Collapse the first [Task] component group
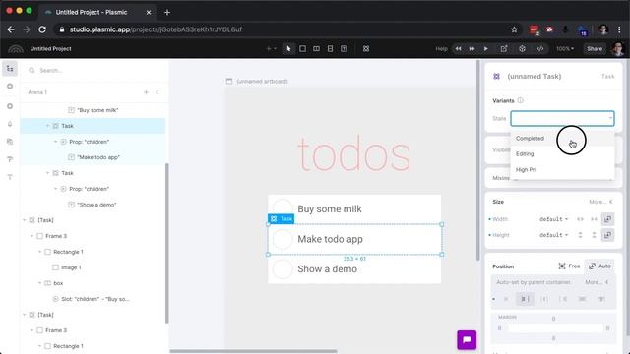 [x=24, y=220]
